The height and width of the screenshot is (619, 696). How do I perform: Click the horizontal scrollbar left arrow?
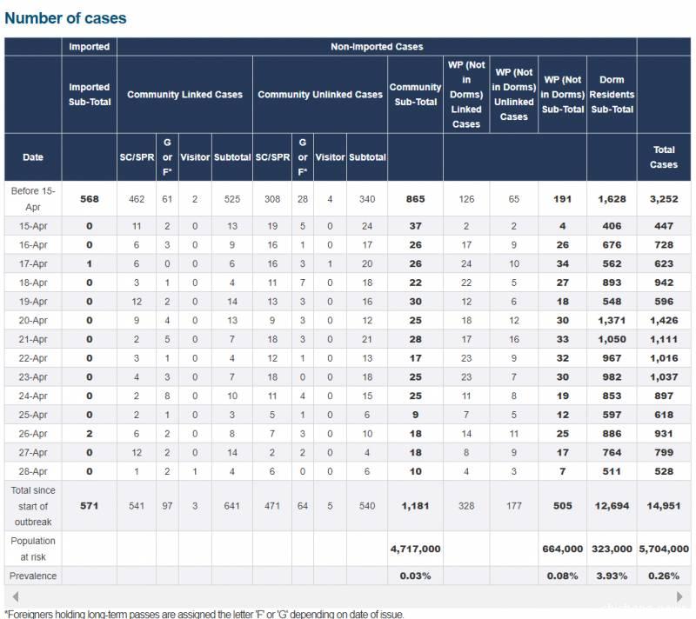(x=11, y=597)
